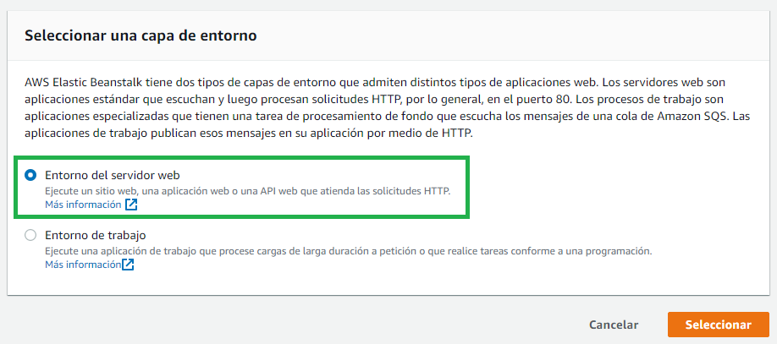Click the Seleccionar una capa de entorno heading
Screen dimensions: 777x344
(141, 35)
